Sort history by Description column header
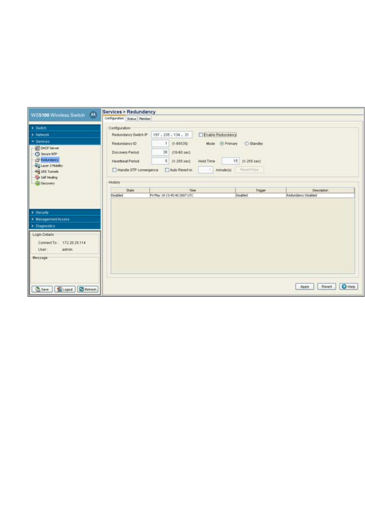365x506 pixels. click(x=321, y=190)
